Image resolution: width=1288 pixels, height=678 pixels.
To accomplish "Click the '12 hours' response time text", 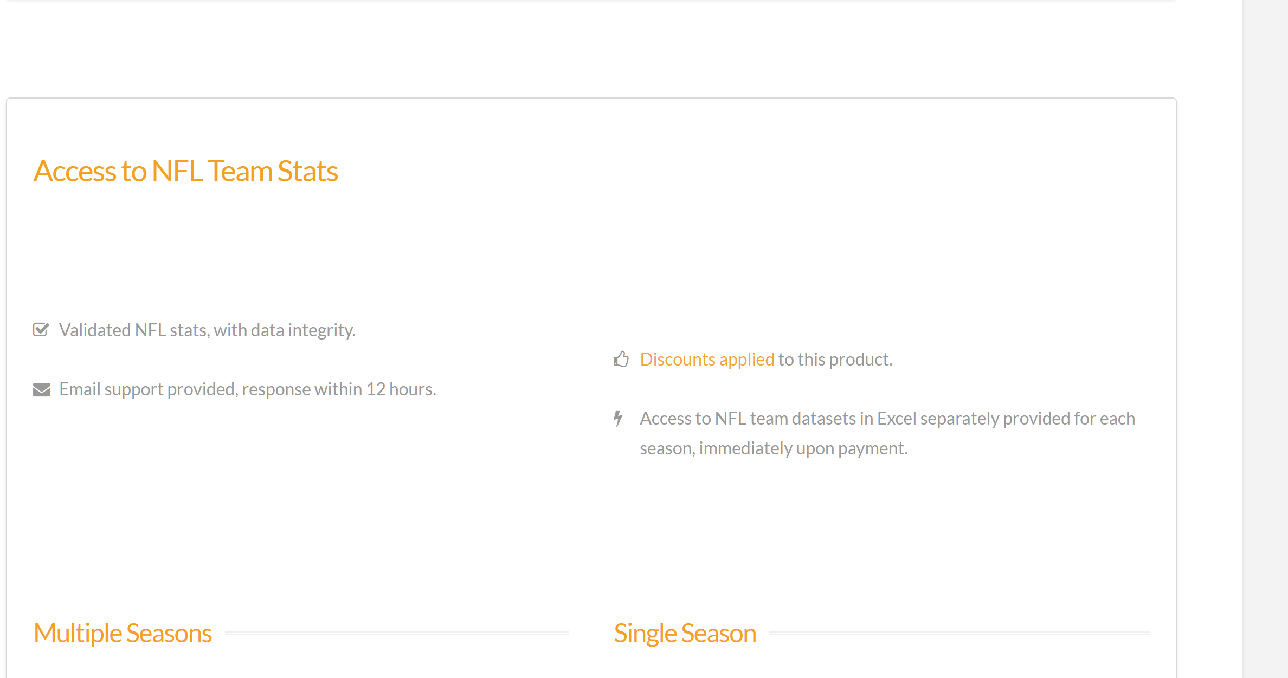I will (401, 389).
